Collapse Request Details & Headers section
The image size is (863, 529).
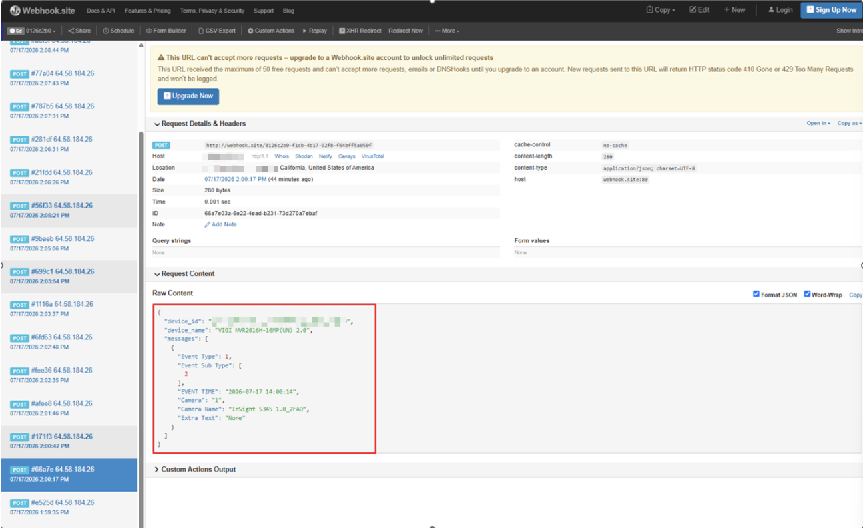(200, 124)
